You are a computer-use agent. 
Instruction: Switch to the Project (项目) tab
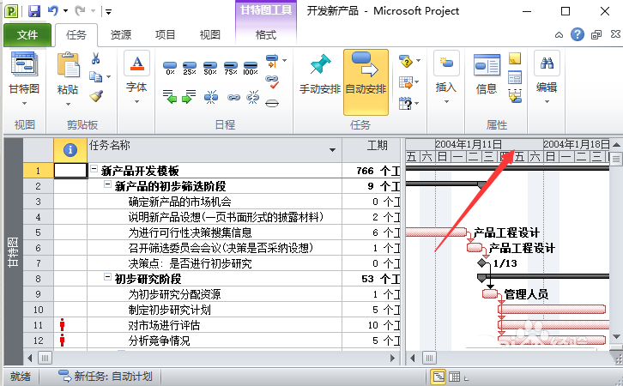166,35
